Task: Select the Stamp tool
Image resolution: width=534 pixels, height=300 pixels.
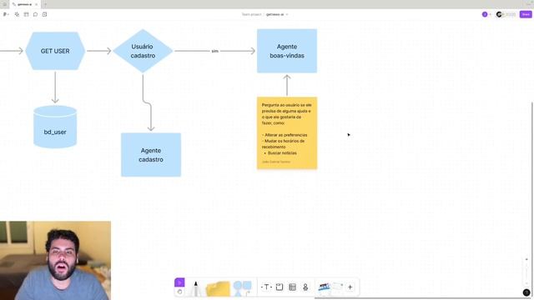Action: pos(305,287)
